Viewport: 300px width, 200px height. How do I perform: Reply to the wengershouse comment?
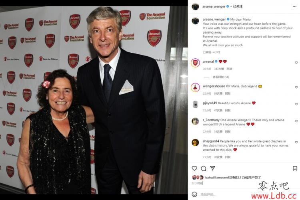tap(228, 93)
